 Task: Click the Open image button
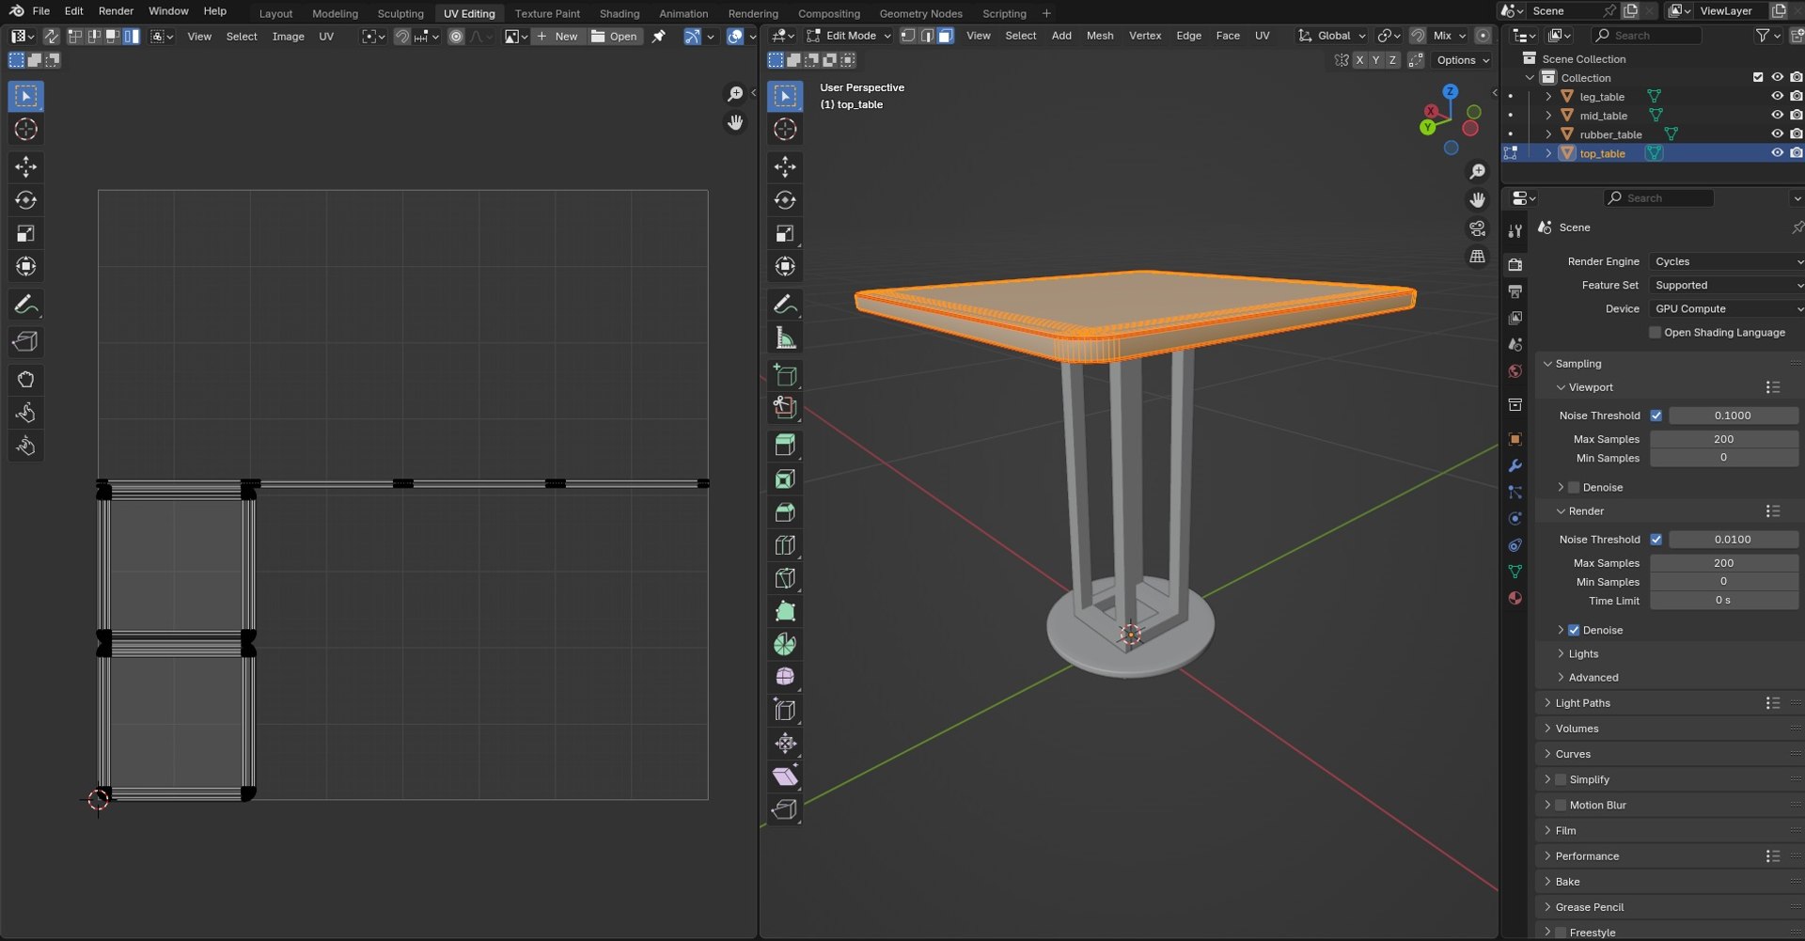614,37
